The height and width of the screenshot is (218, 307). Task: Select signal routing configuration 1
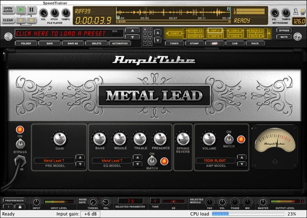click(145, 30)
